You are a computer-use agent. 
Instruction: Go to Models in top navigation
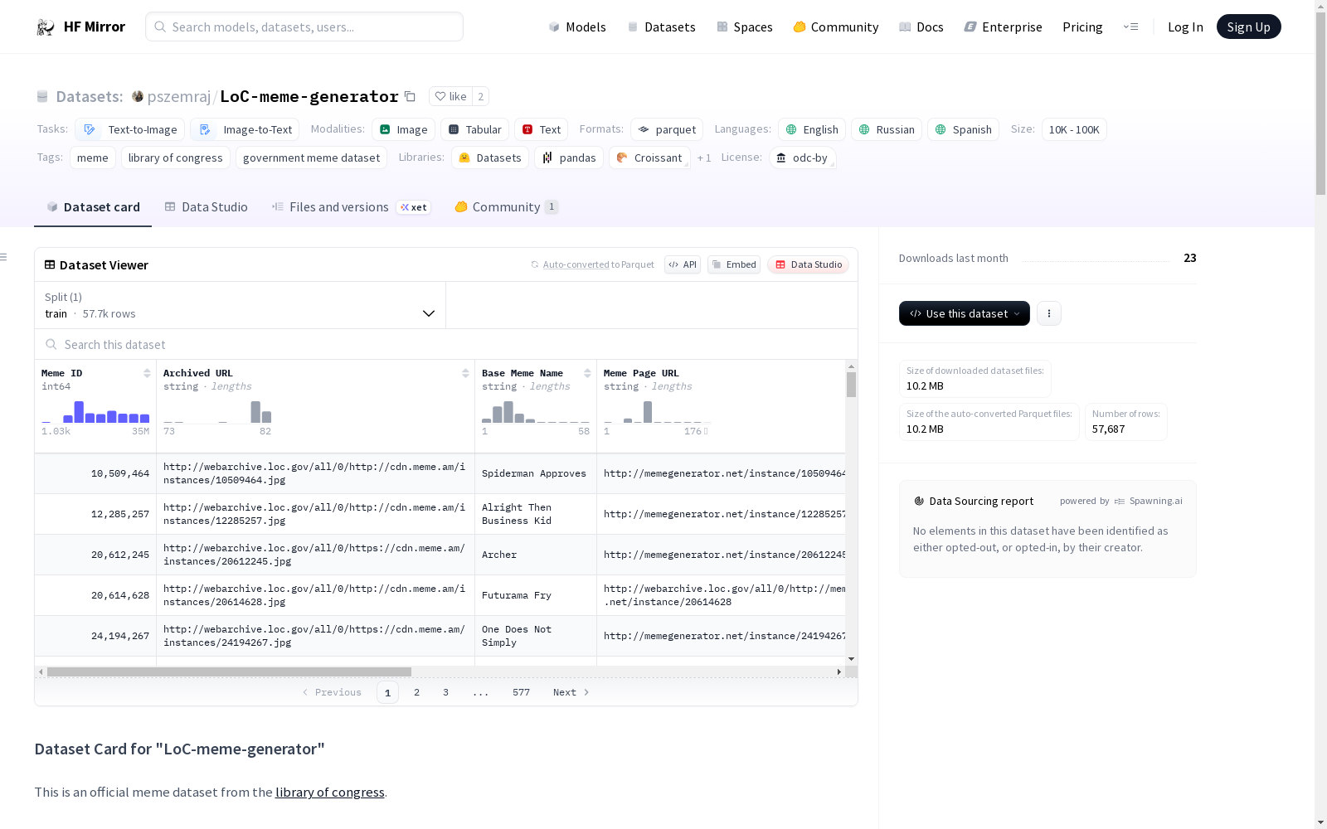click(577, 27)
